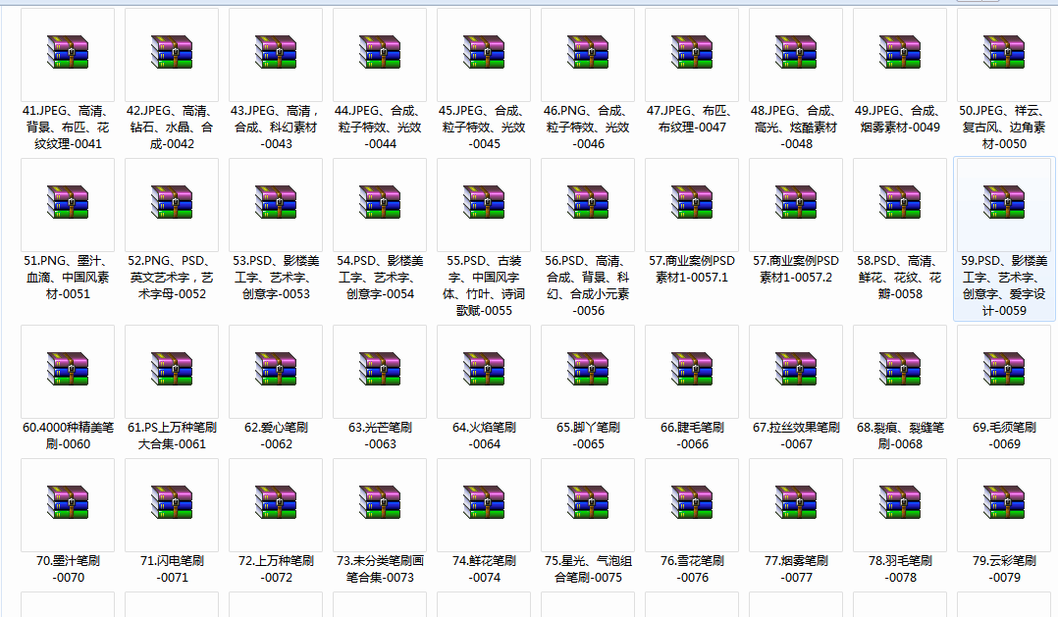Select the 73.未分类笔刷画笔合集 archive
The height and width of the screenshot is (617, 1058).
[379, 506]
